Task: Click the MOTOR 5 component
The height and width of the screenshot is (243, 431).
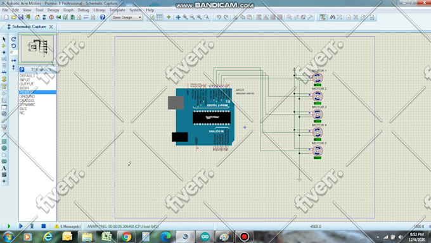Action: point(318,151)
